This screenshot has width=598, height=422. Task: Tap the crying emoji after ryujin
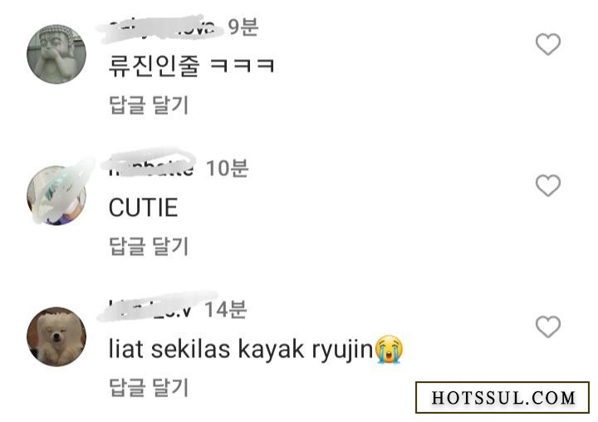coord(389,349)
